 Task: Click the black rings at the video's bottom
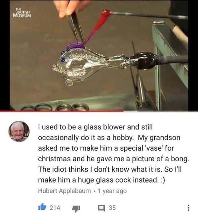pos(55,107)
